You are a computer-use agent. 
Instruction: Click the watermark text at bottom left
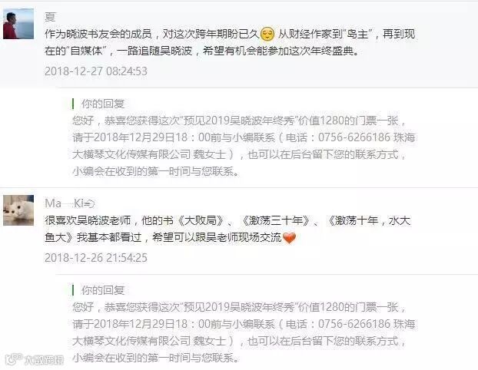click(44, 360)
